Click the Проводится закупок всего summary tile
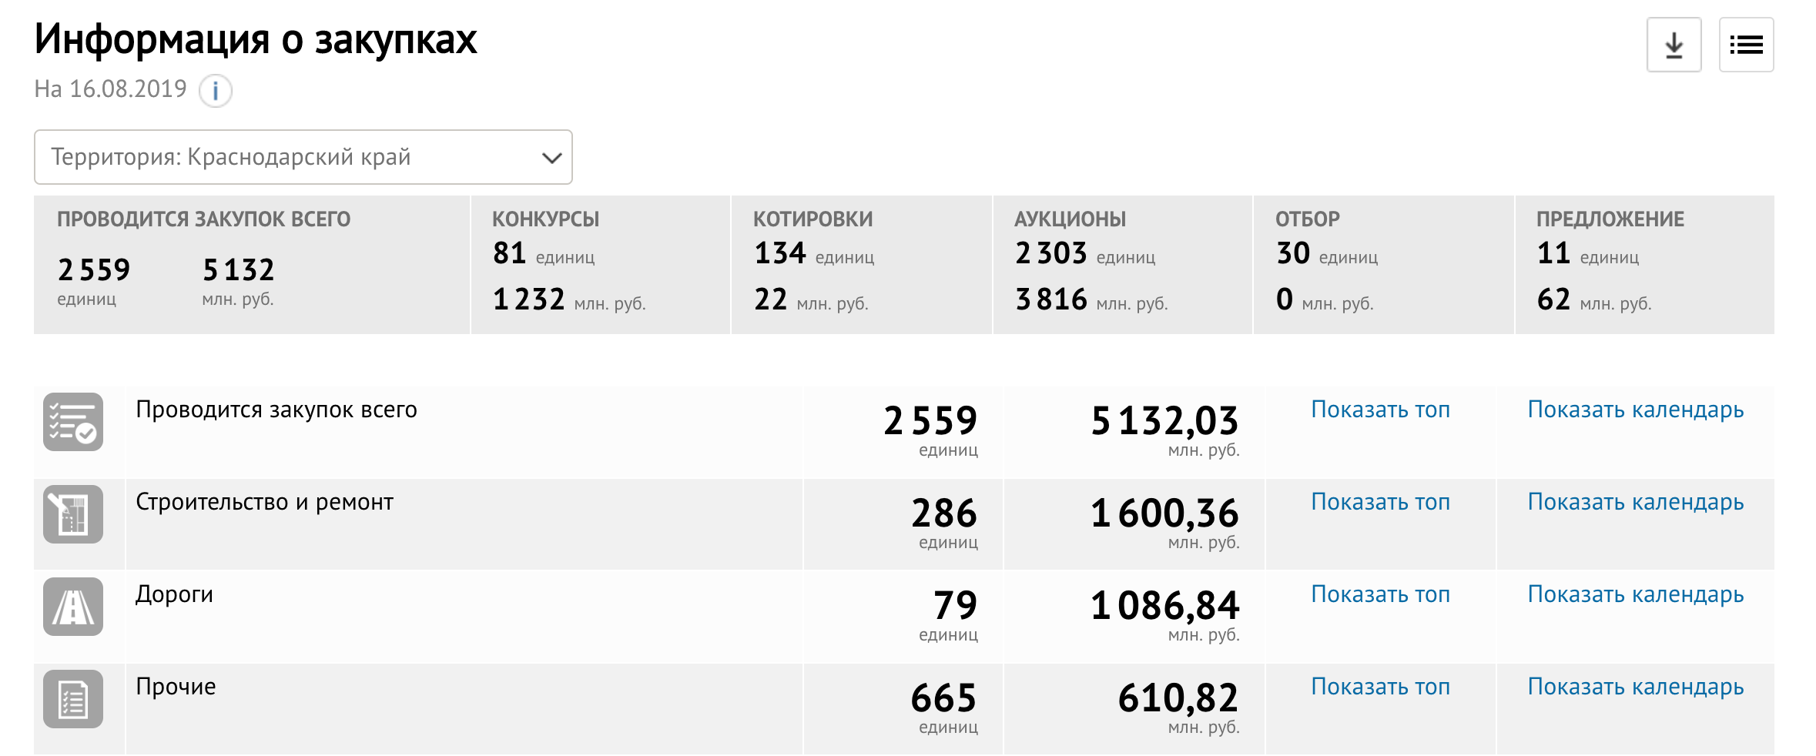 coord(251,265)
